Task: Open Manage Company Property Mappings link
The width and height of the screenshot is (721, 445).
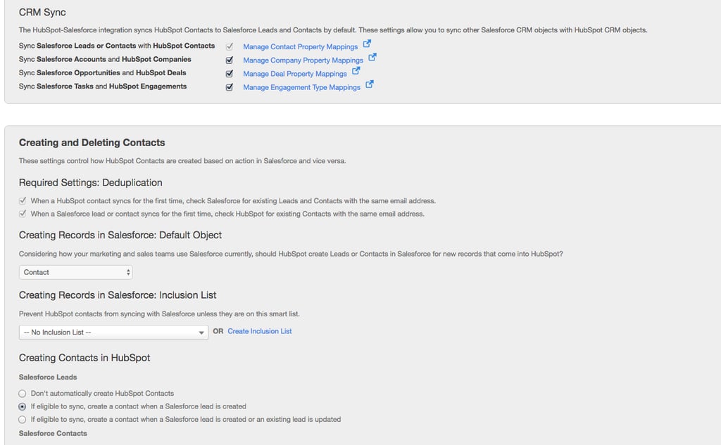Action: [303, 60]
